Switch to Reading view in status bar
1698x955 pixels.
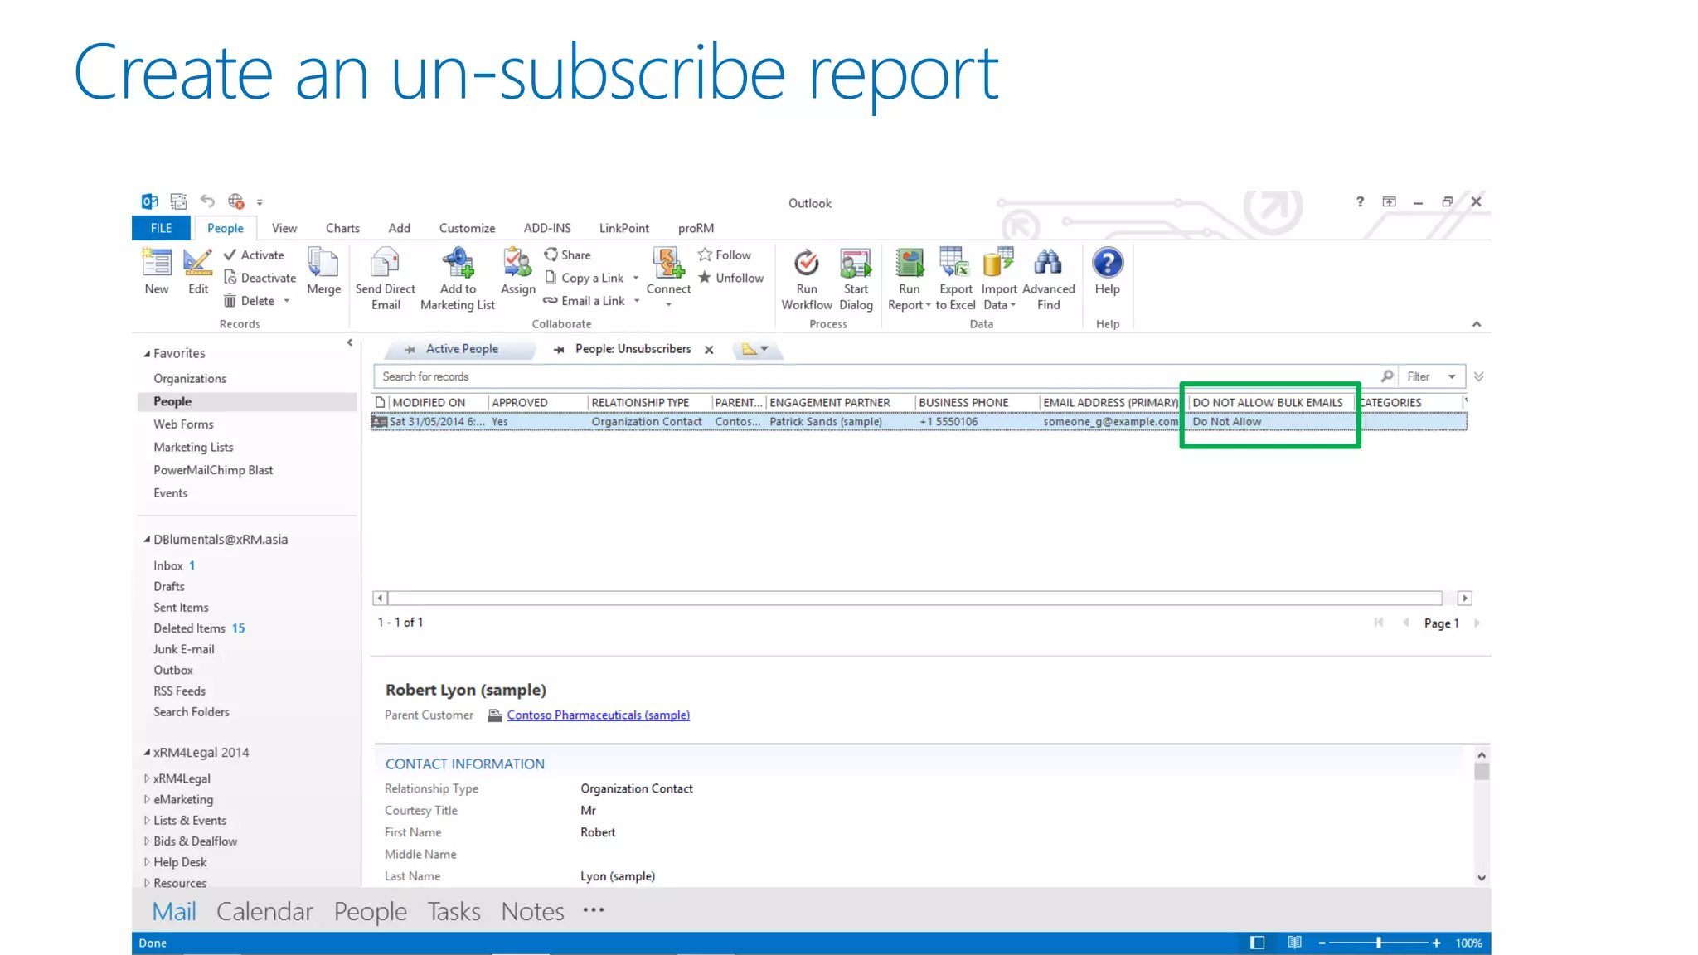(1294, 943)
